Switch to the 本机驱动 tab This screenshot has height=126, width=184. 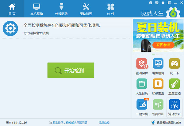coord(36,9)
